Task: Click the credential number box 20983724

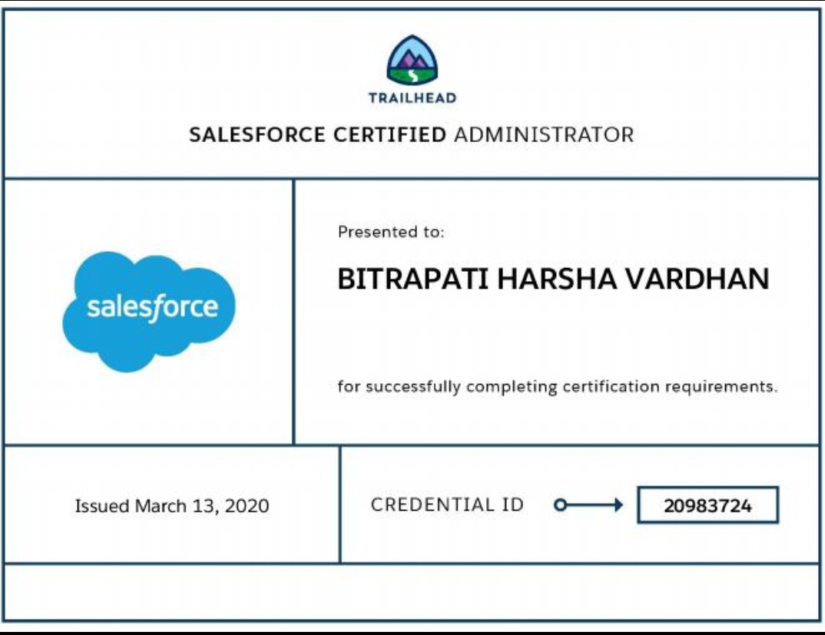Action: [707, 505]
